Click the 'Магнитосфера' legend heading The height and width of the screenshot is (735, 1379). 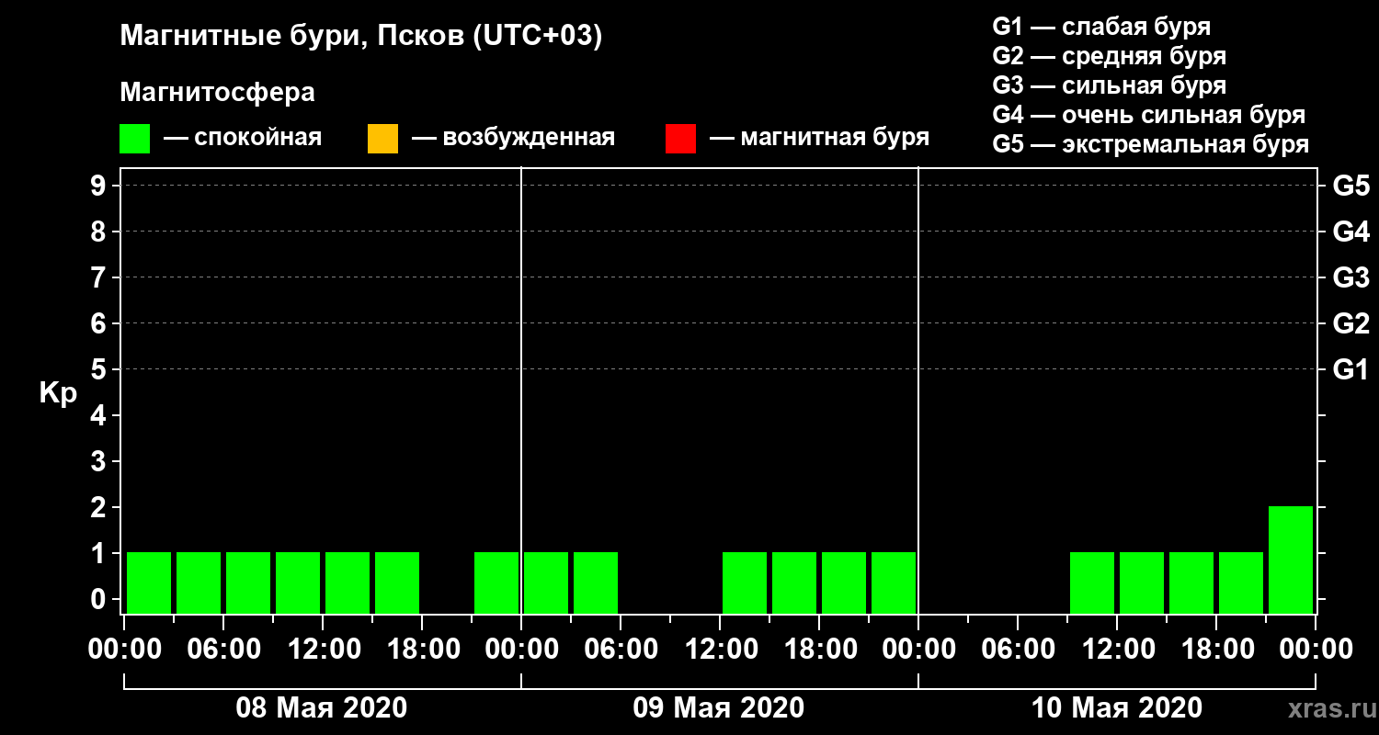point(218,93)
